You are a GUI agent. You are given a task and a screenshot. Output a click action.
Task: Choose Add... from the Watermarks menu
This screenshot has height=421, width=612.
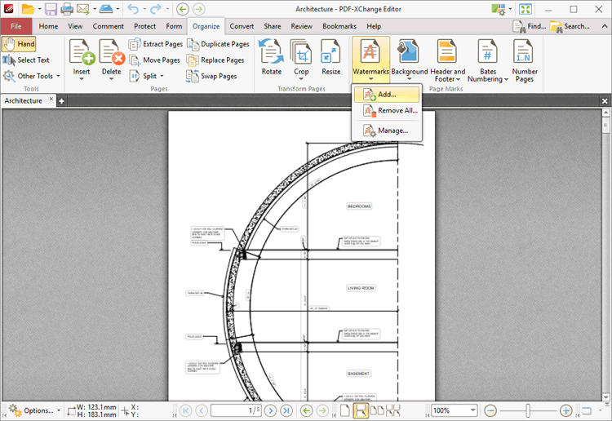pos(388,95)
